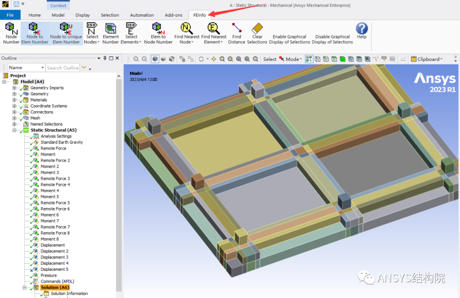Click the first zoom magnifier in graphics toolbar
460x298 pixels.
coord(136,59)
